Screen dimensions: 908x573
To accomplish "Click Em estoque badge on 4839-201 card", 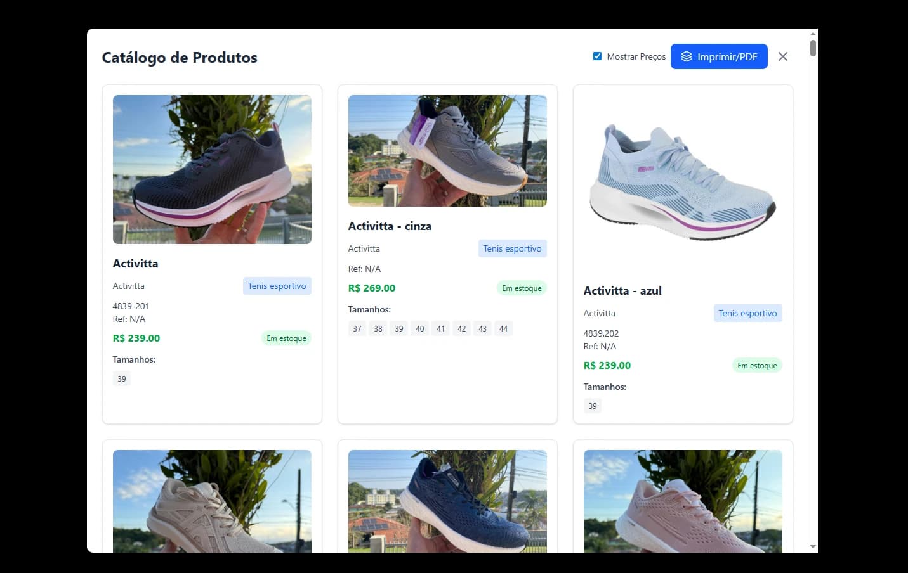I will click(286, 338).
